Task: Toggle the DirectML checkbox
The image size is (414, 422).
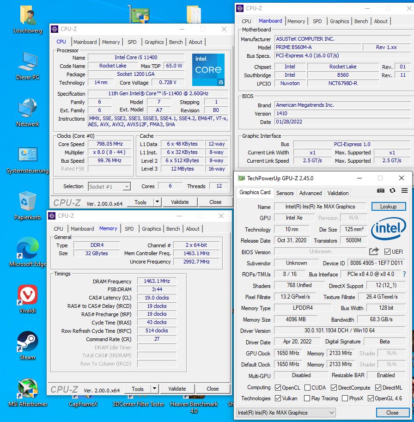Action: 378,387
